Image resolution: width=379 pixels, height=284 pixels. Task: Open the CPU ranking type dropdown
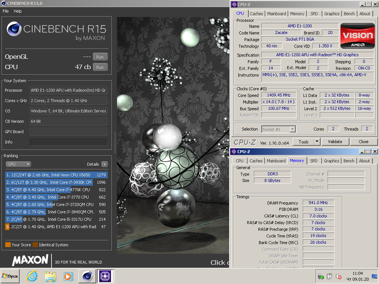click(x=19, y=164)
